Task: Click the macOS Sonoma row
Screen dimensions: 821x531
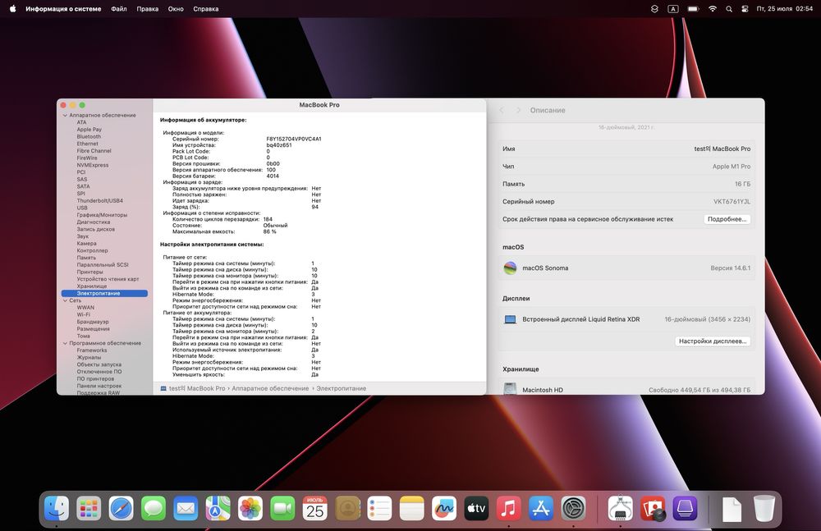Action: [x=626, y=268]
